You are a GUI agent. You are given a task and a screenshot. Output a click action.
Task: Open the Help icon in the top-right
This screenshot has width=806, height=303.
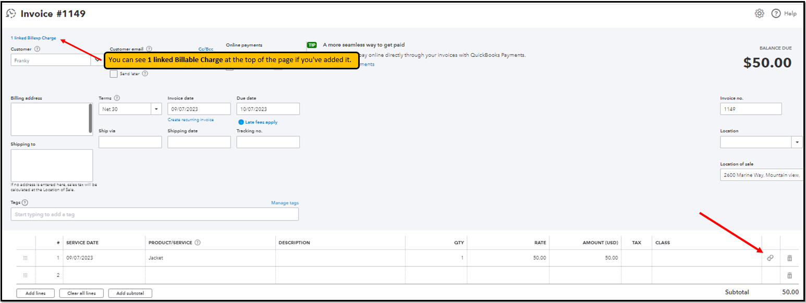pyautogui.click(x=775, y=14)
